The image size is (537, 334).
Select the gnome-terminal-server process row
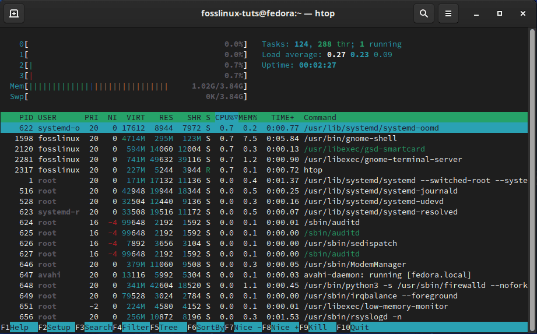pyautogui.click(x=264, y=160)
